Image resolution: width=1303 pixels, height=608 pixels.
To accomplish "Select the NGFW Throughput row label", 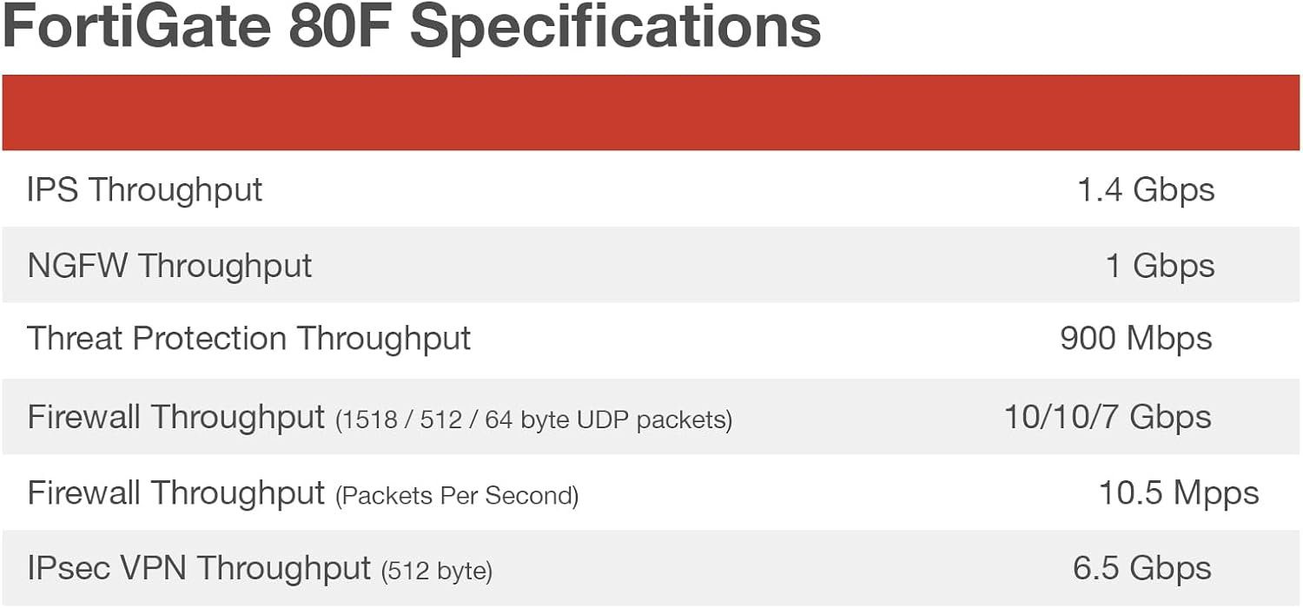I will (x=169, y=265).
